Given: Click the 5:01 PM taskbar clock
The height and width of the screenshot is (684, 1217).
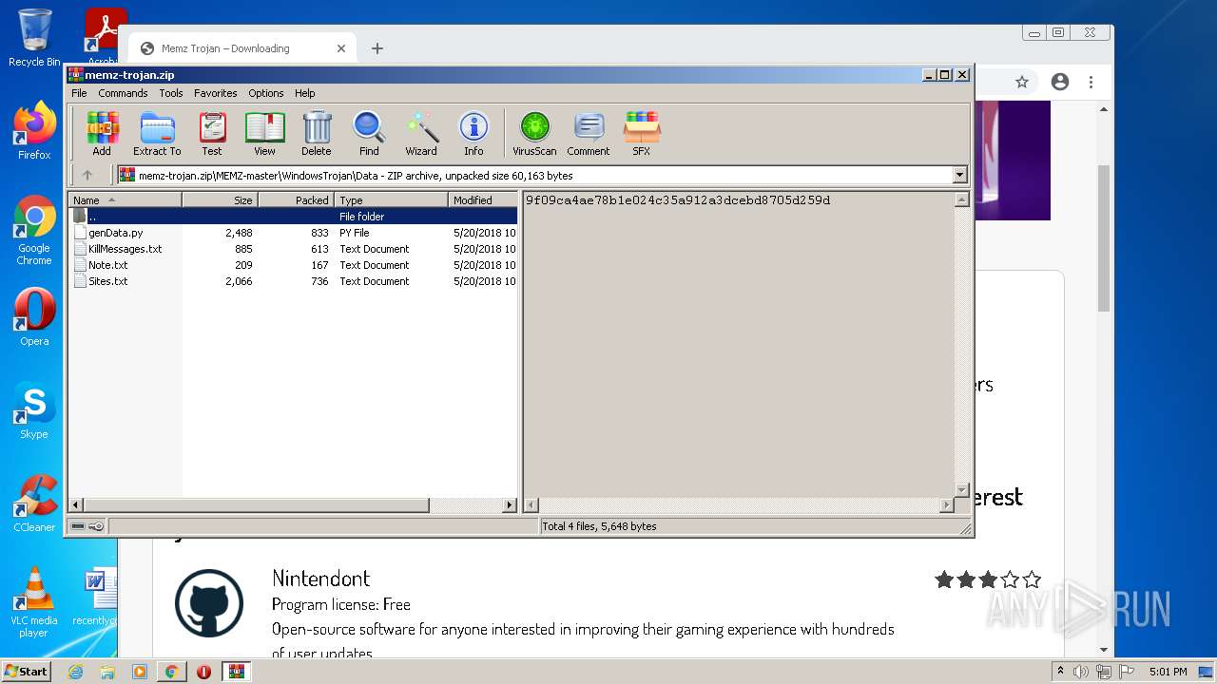Looking at the screenshot, I should (1169, 672).
